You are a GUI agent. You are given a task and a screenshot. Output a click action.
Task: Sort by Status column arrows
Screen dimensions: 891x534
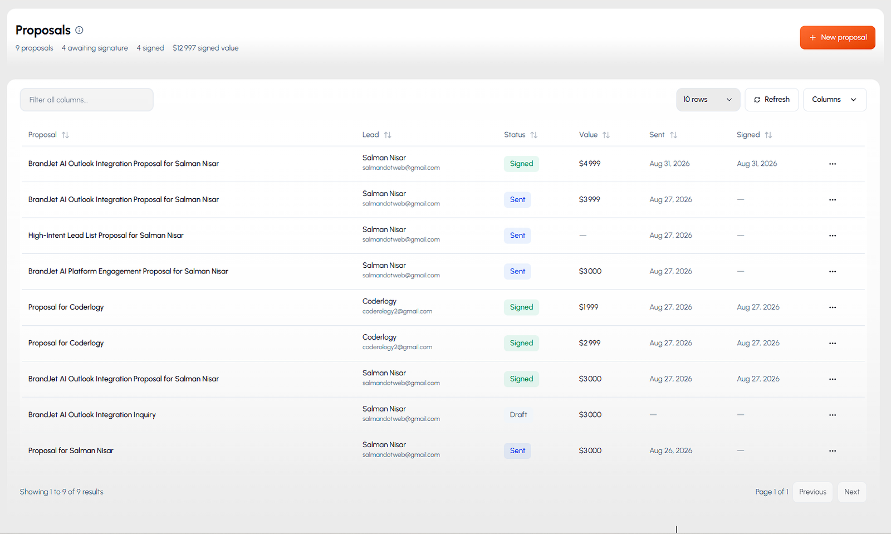pyautogui.click(x=533, y=135)
